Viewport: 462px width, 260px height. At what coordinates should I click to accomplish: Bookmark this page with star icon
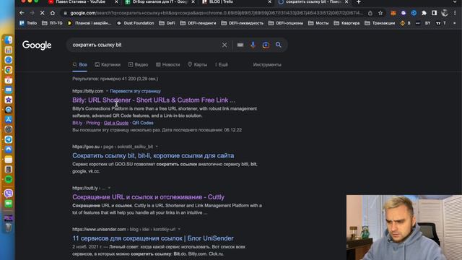tap(380, 13)
